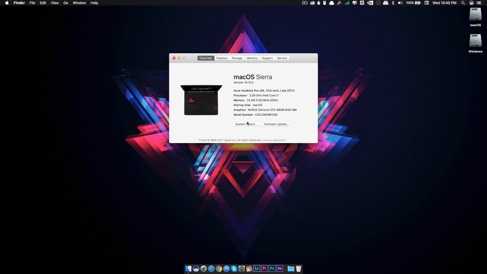Viewport: 487px width, 274px height.
Task: Open Finder from the dock
Action: point(188,269)
